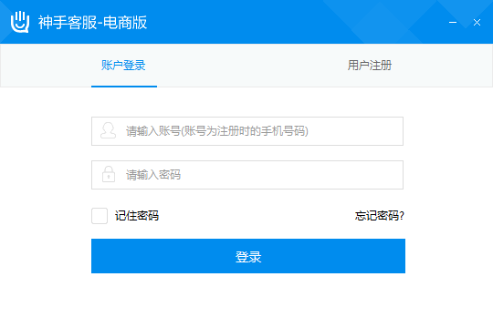Switch to the 账户登录 tab
Viewport: 493px width, 328px height.
pyautogui.click(x=123, y=66)
